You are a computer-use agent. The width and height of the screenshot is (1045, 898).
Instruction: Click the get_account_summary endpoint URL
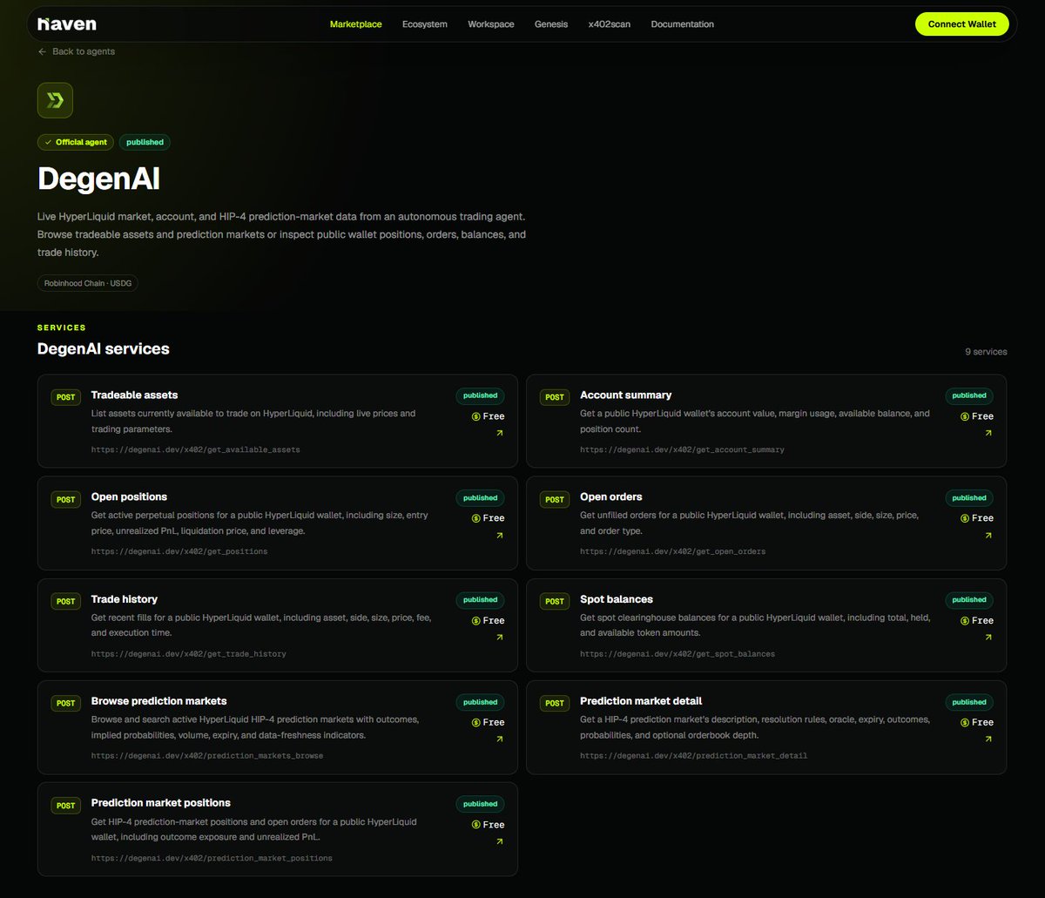coord(682,449)
